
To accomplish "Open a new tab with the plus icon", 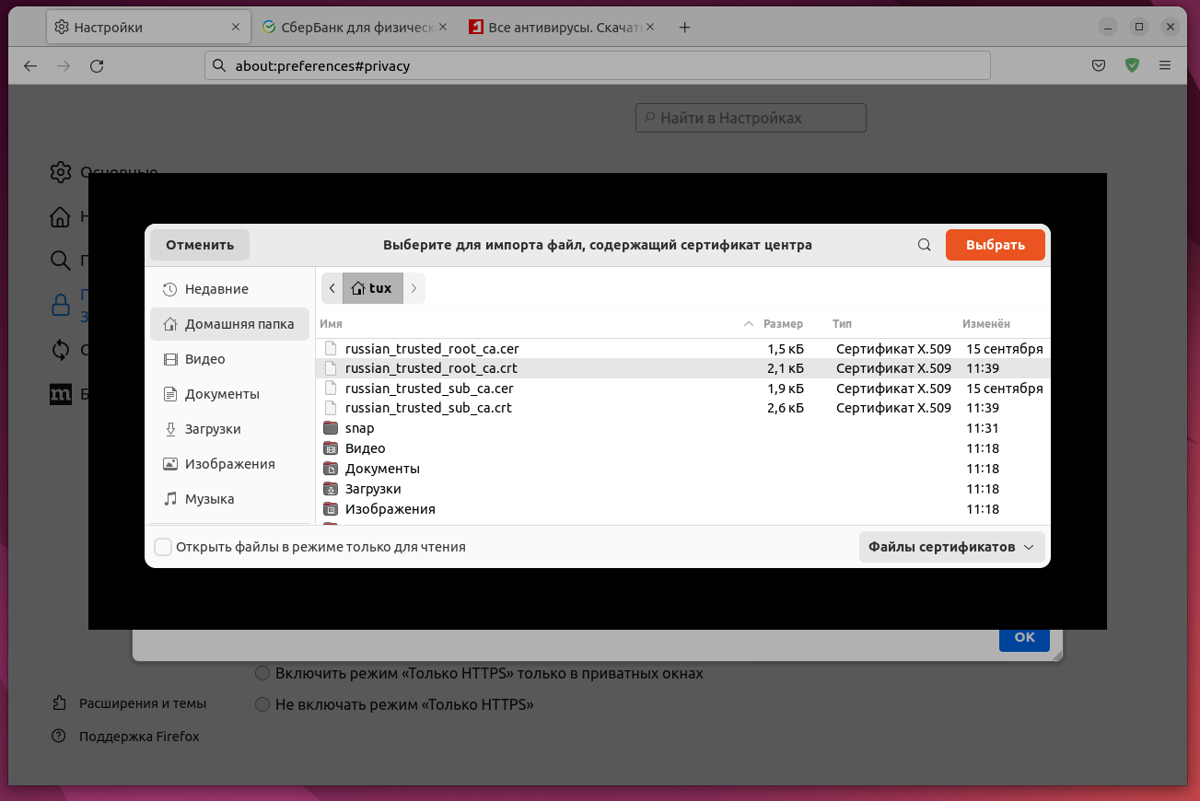I will pyautogui.click(x=684, y=28).
